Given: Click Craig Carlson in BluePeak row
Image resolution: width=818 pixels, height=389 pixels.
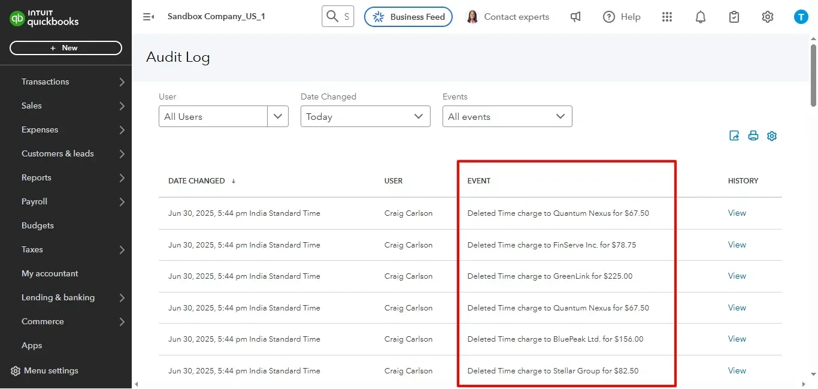Looking at the screenshot, I should (408, 339).
